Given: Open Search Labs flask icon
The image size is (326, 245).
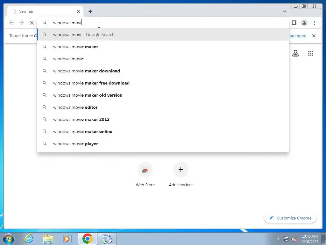Looking at the screenshot, I should (x=295, y=53).
